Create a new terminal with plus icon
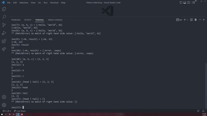The width and height of the screenshot is (207, 116). point(185,20)
